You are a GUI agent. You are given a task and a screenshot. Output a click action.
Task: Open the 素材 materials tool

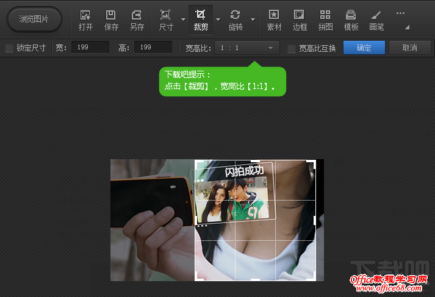coord(274,20)
